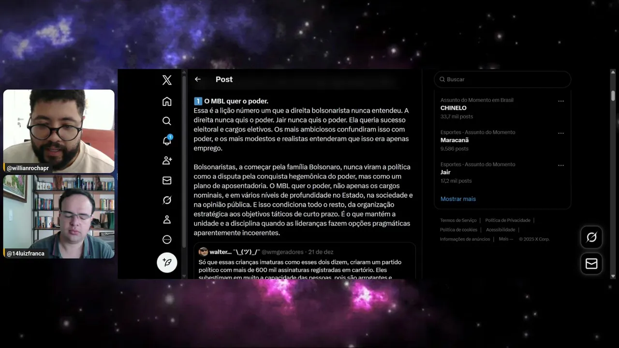
Task: Open the Home page icon
Action: tap(167, 101)
